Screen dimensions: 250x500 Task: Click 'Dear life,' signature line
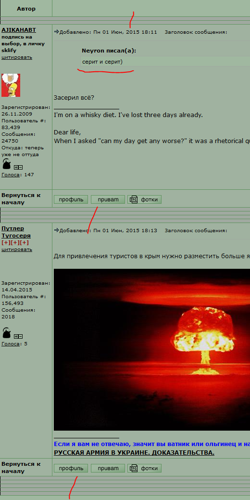[x=67, y=132]
